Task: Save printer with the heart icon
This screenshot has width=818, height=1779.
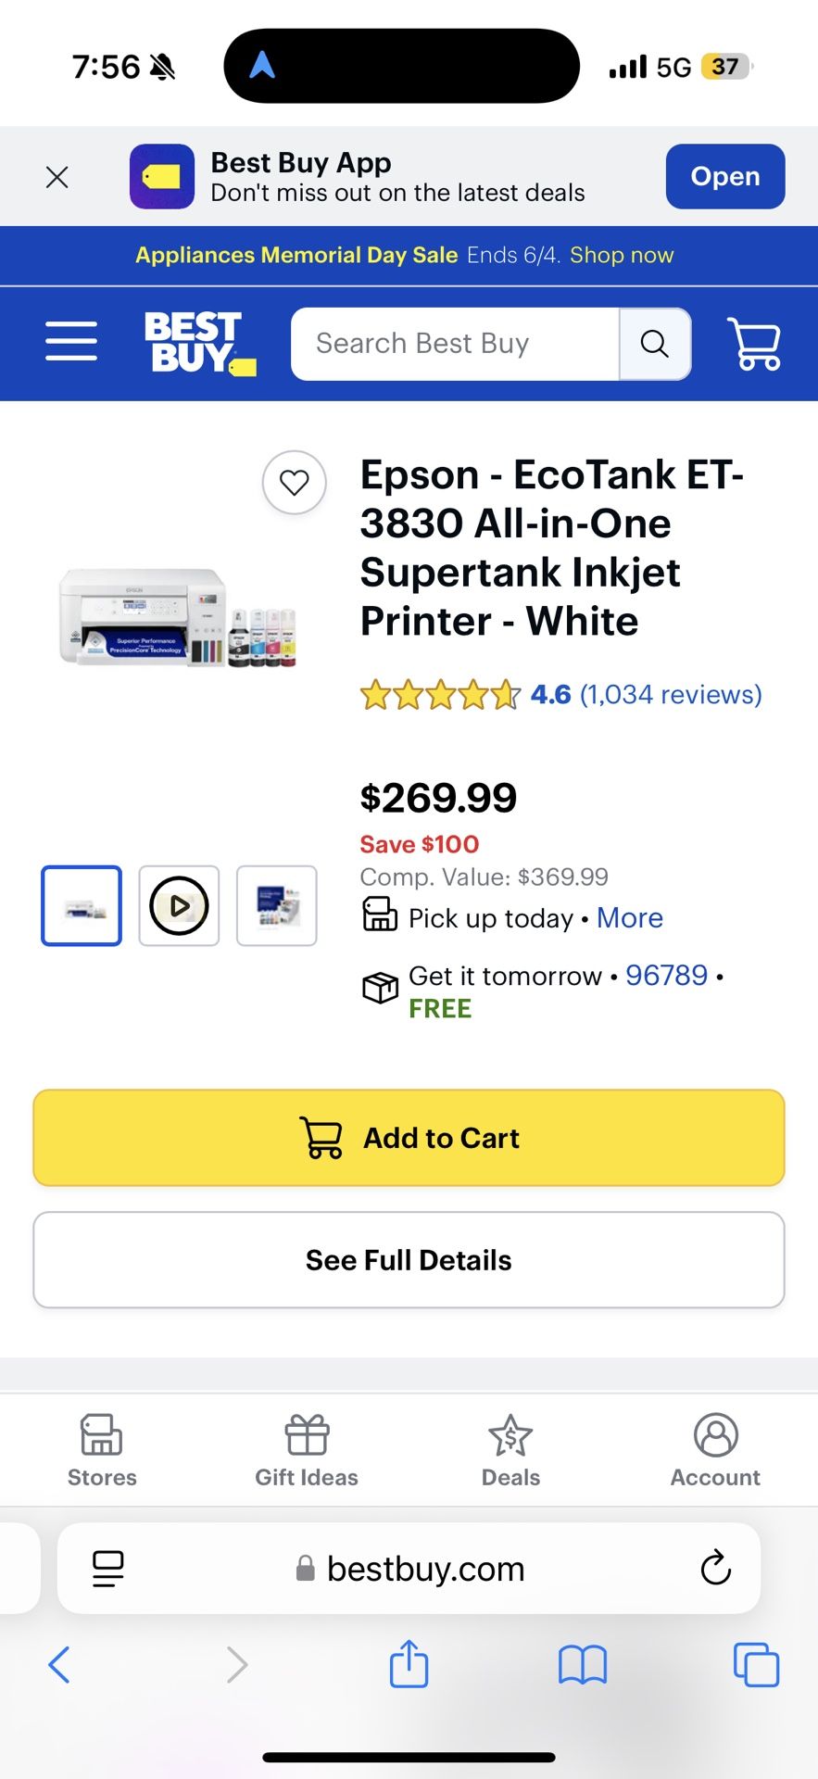Action: pyautogui.click(x=295, y=482)
